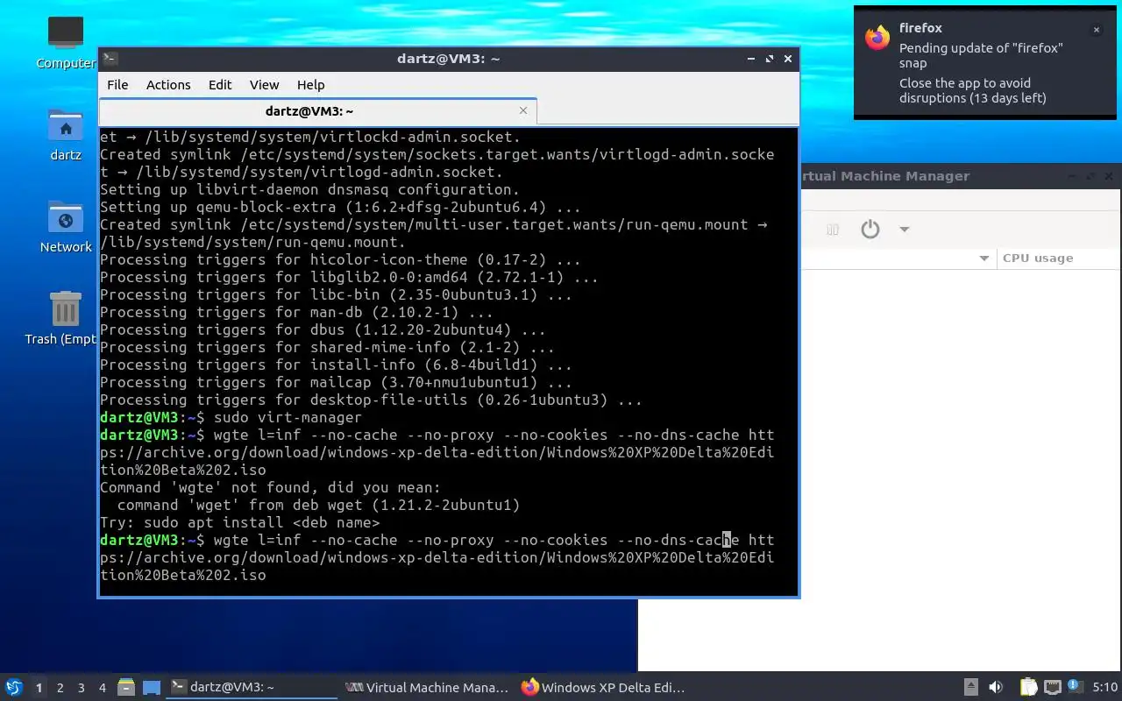Click the 'Processing triggers for dbus' line
The width and height of the screenshot is (1122, 701).
click(323, 329)
